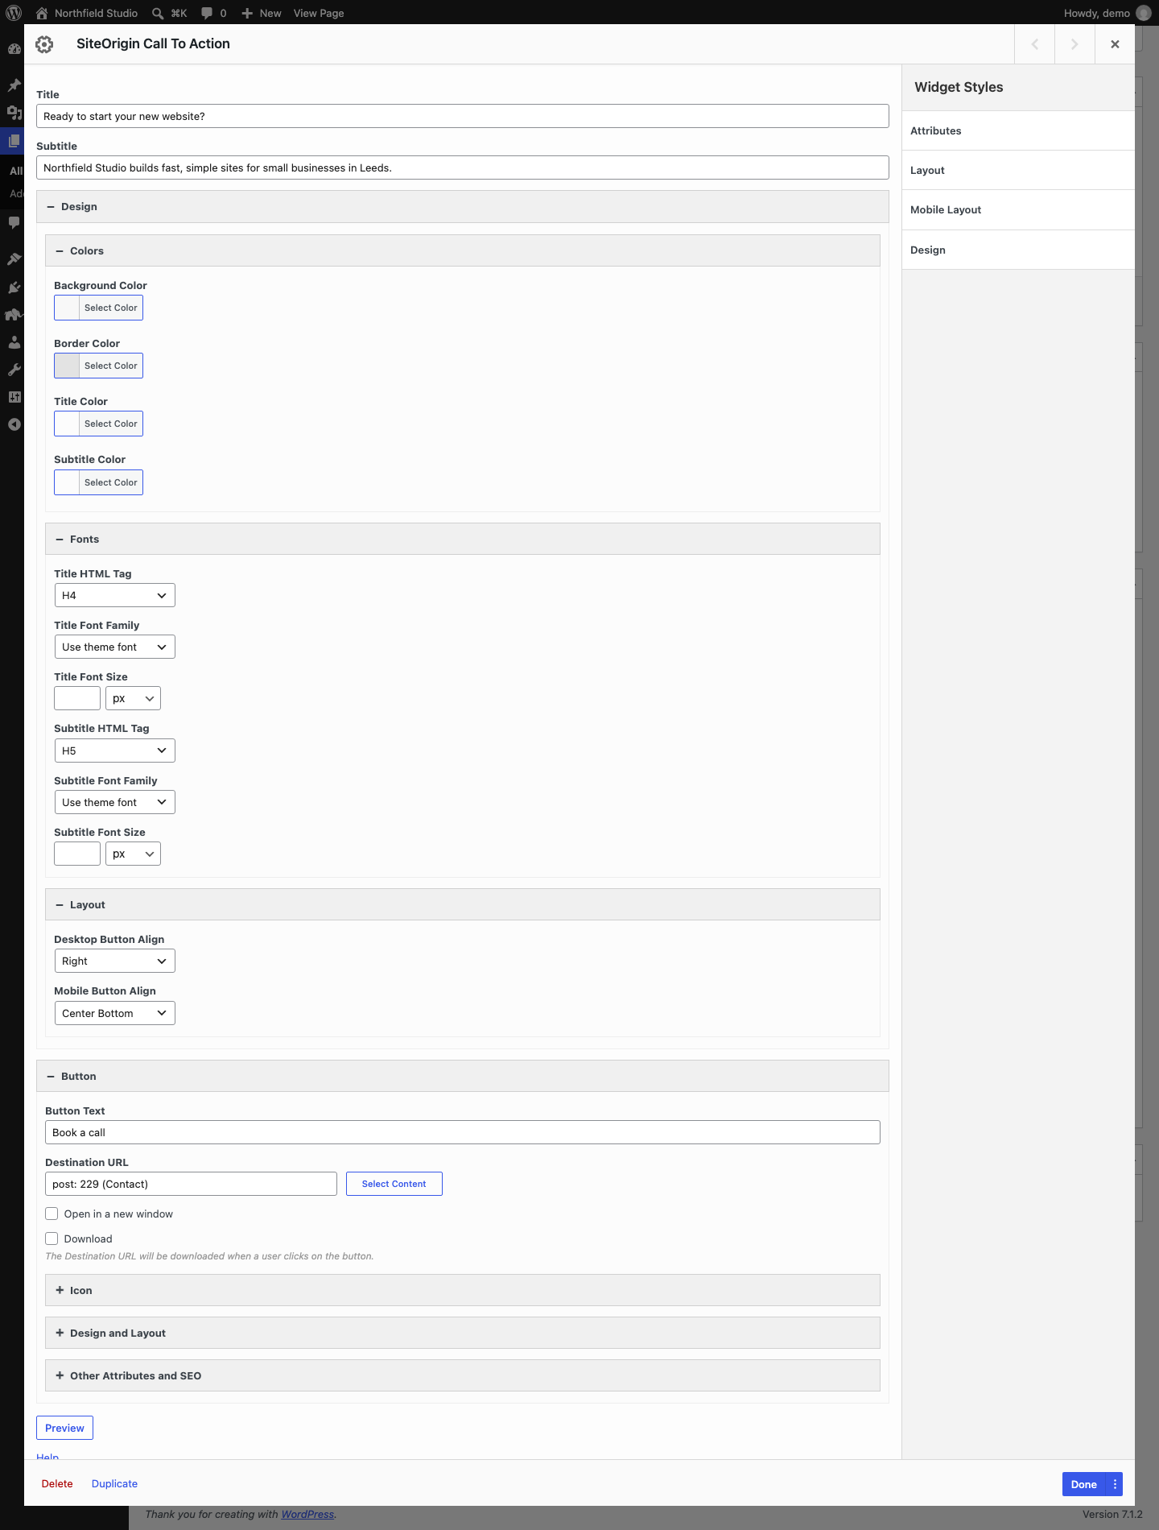This screenshot has height=1530, width=1159.
Task: Expand the Design and Layout section
Action: (462, 1333)
